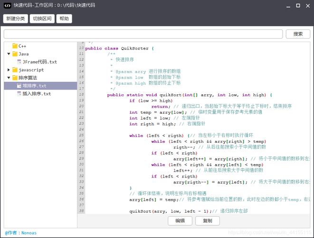The image size is (314, 238).
Task: Click the Java folder icon
Action: click(x=15, y=54)
